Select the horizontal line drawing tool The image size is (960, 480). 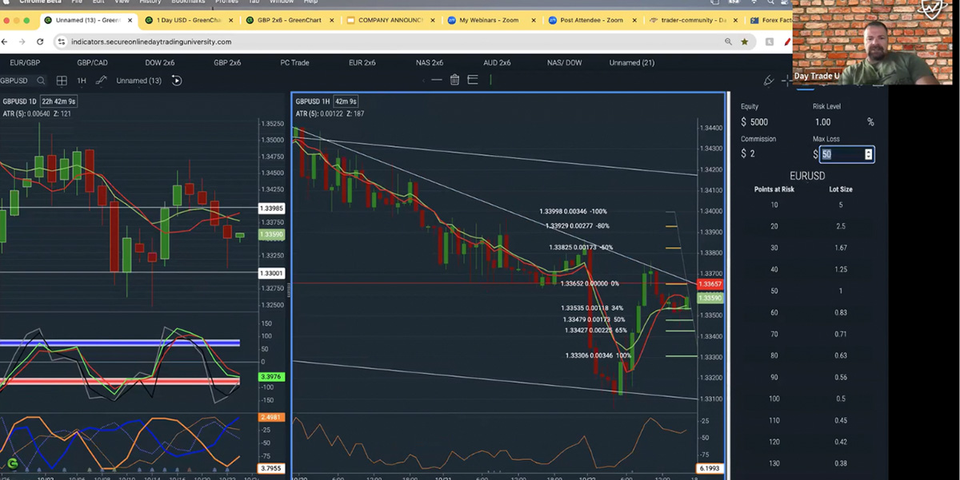tap(436, 79)
